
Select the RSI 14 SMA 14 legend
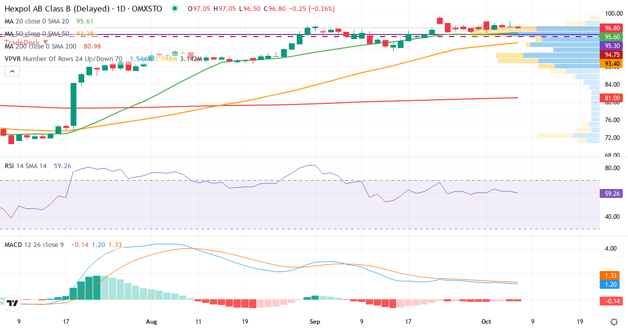(26, 166)
